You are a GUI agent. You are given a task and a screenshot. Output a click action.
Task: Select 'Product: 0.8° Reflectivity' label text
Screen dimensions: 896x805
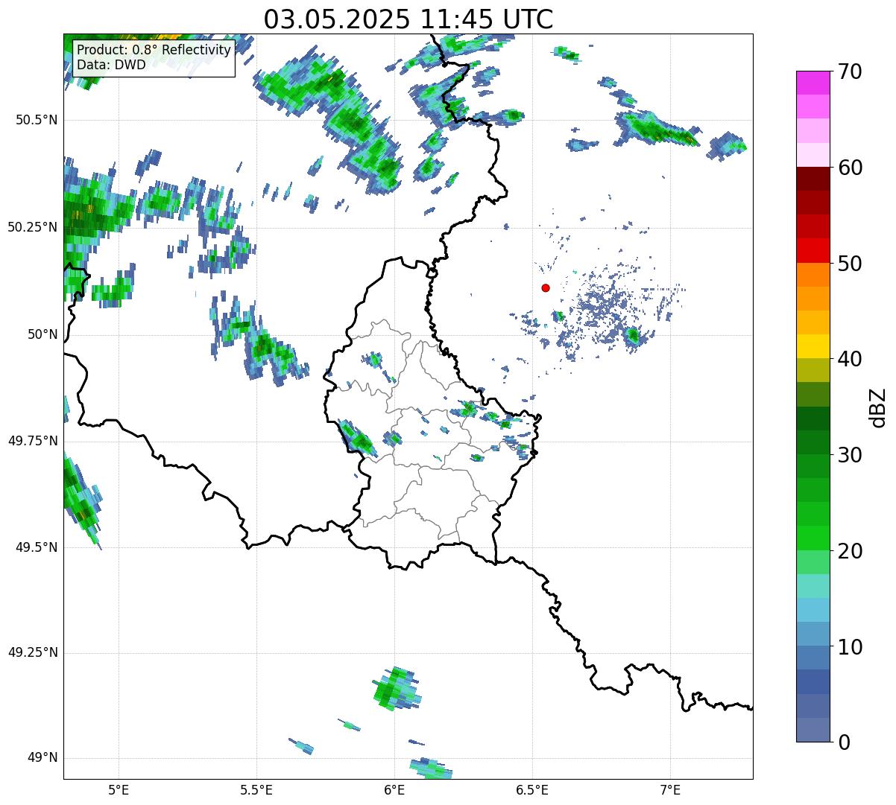(154, 50)
